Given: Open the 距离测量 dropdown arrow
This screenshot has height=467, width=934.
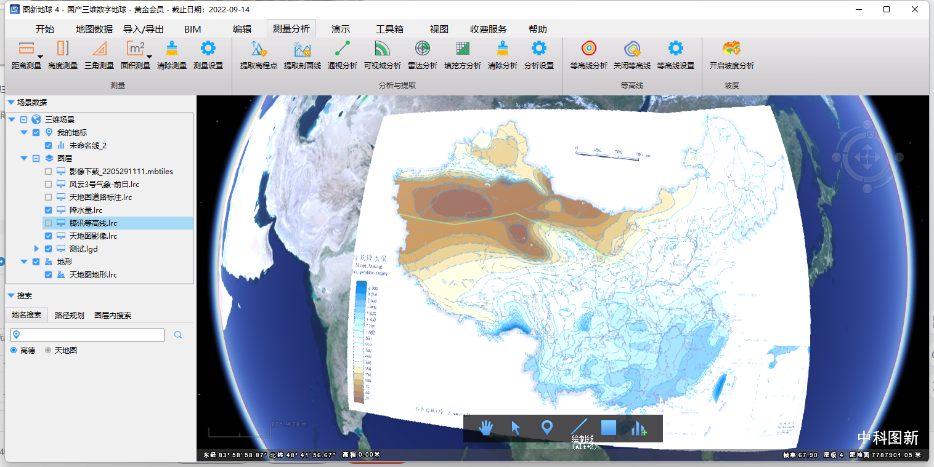Looking at the screenshot, I should click(x=40, y=57).
